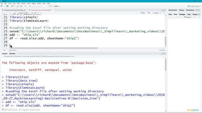Click the console vertical scrollbar thumb

(x=165, y=65)
